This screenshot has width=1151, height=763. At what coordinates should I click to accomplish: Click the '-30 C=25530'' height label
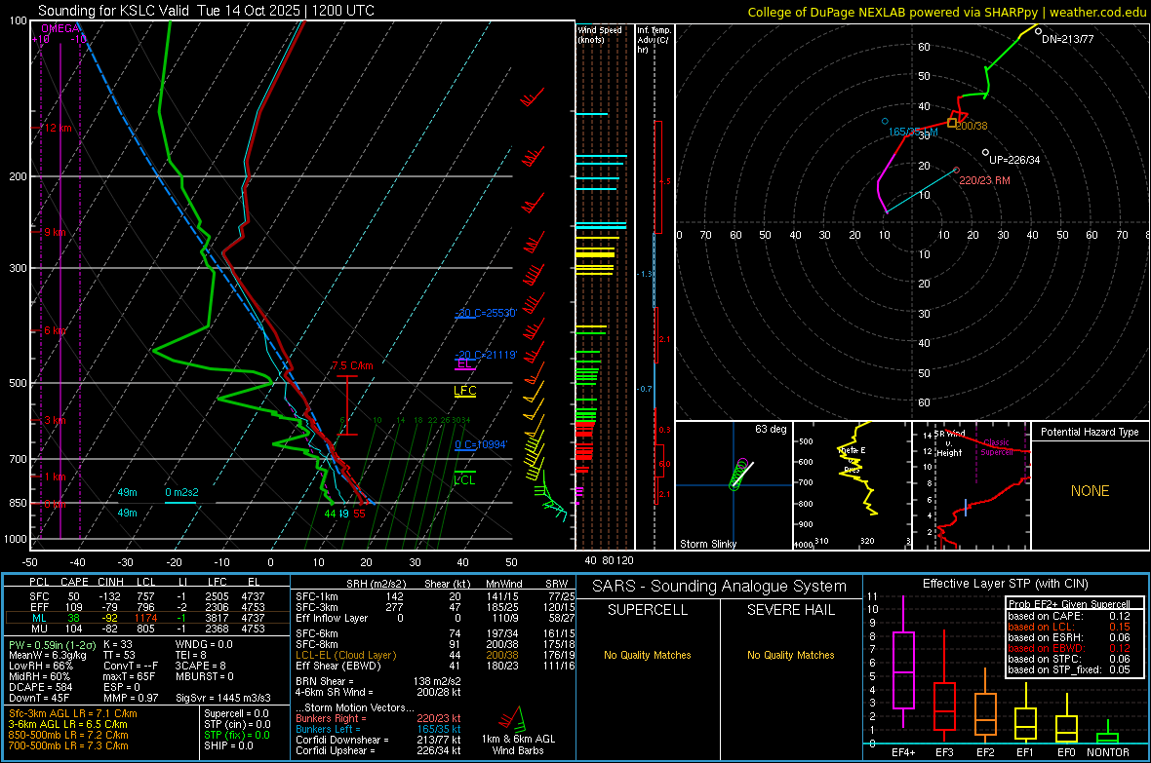(x=486, y=313)
